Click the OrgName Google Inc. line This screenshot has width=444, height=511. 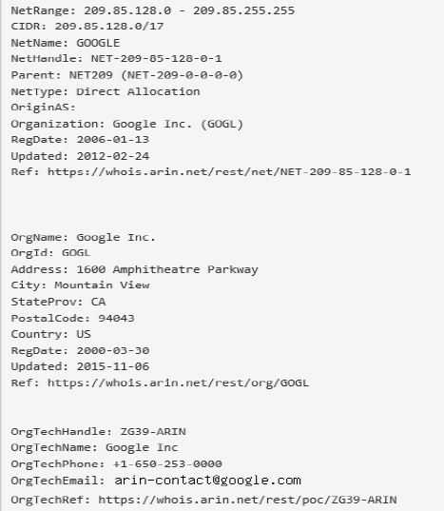coord(84,237)
